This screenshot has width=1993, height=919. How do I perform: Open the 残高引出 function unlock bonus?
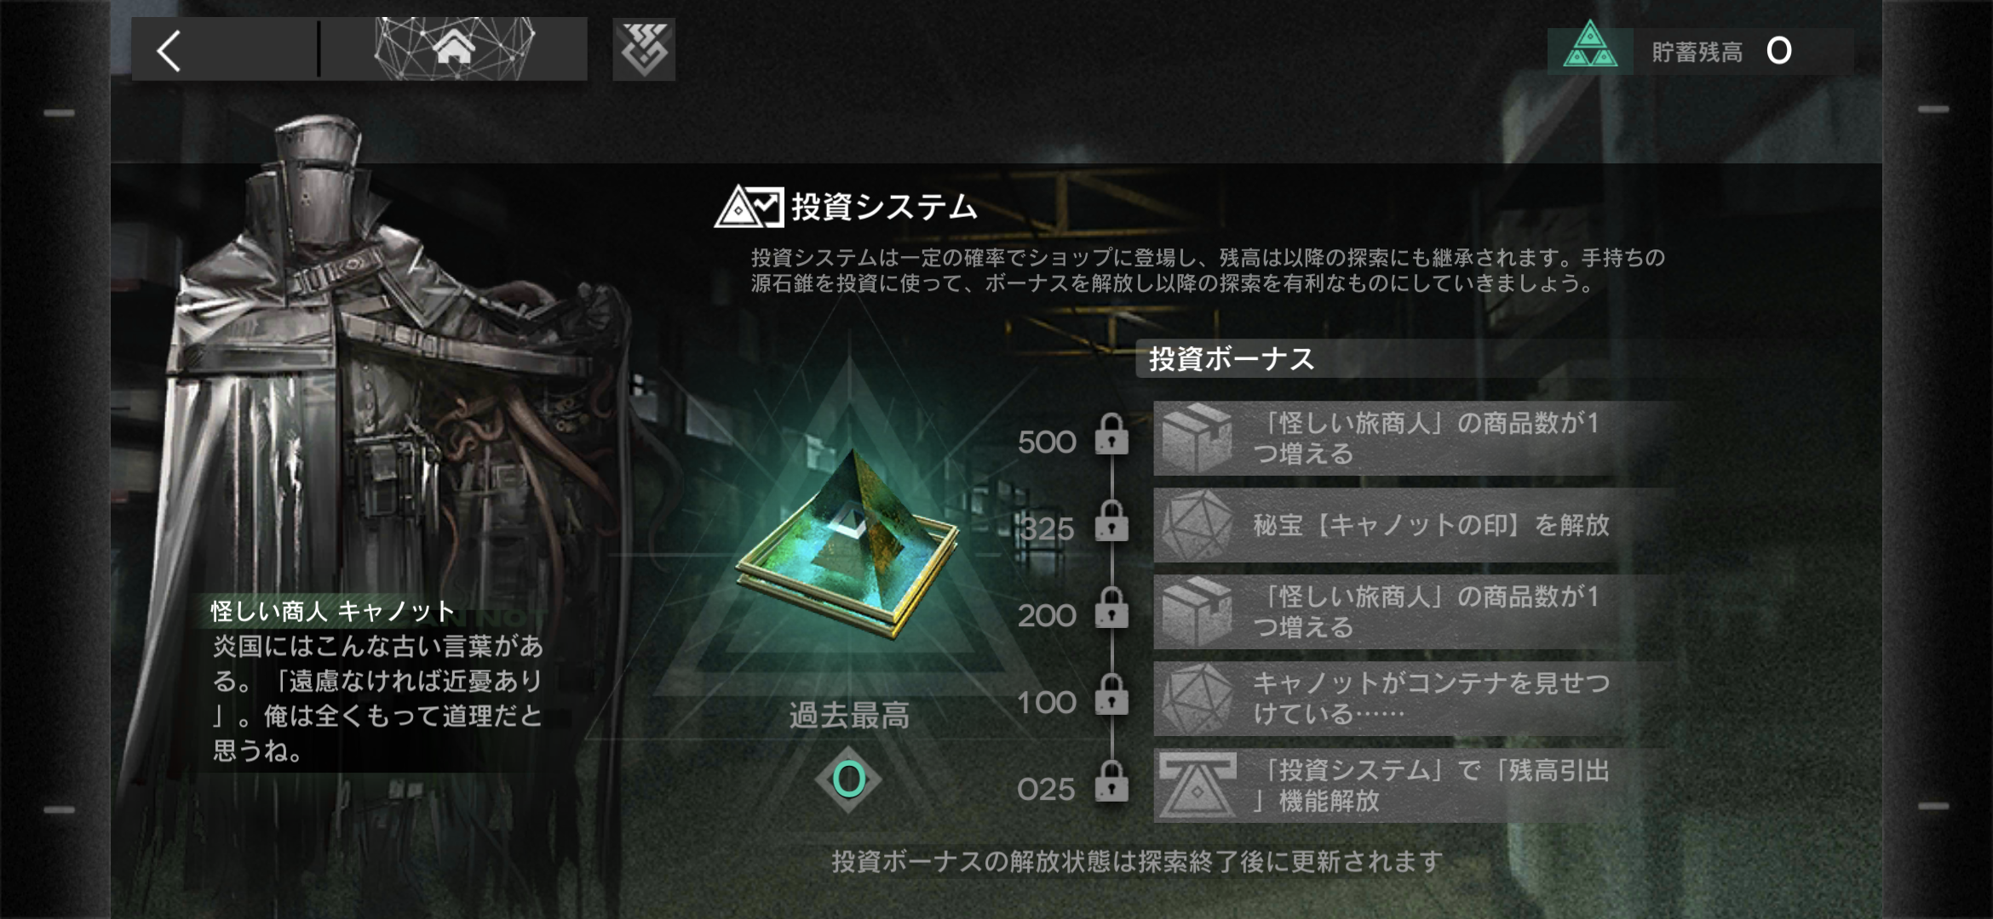(x=1414, y=785)
